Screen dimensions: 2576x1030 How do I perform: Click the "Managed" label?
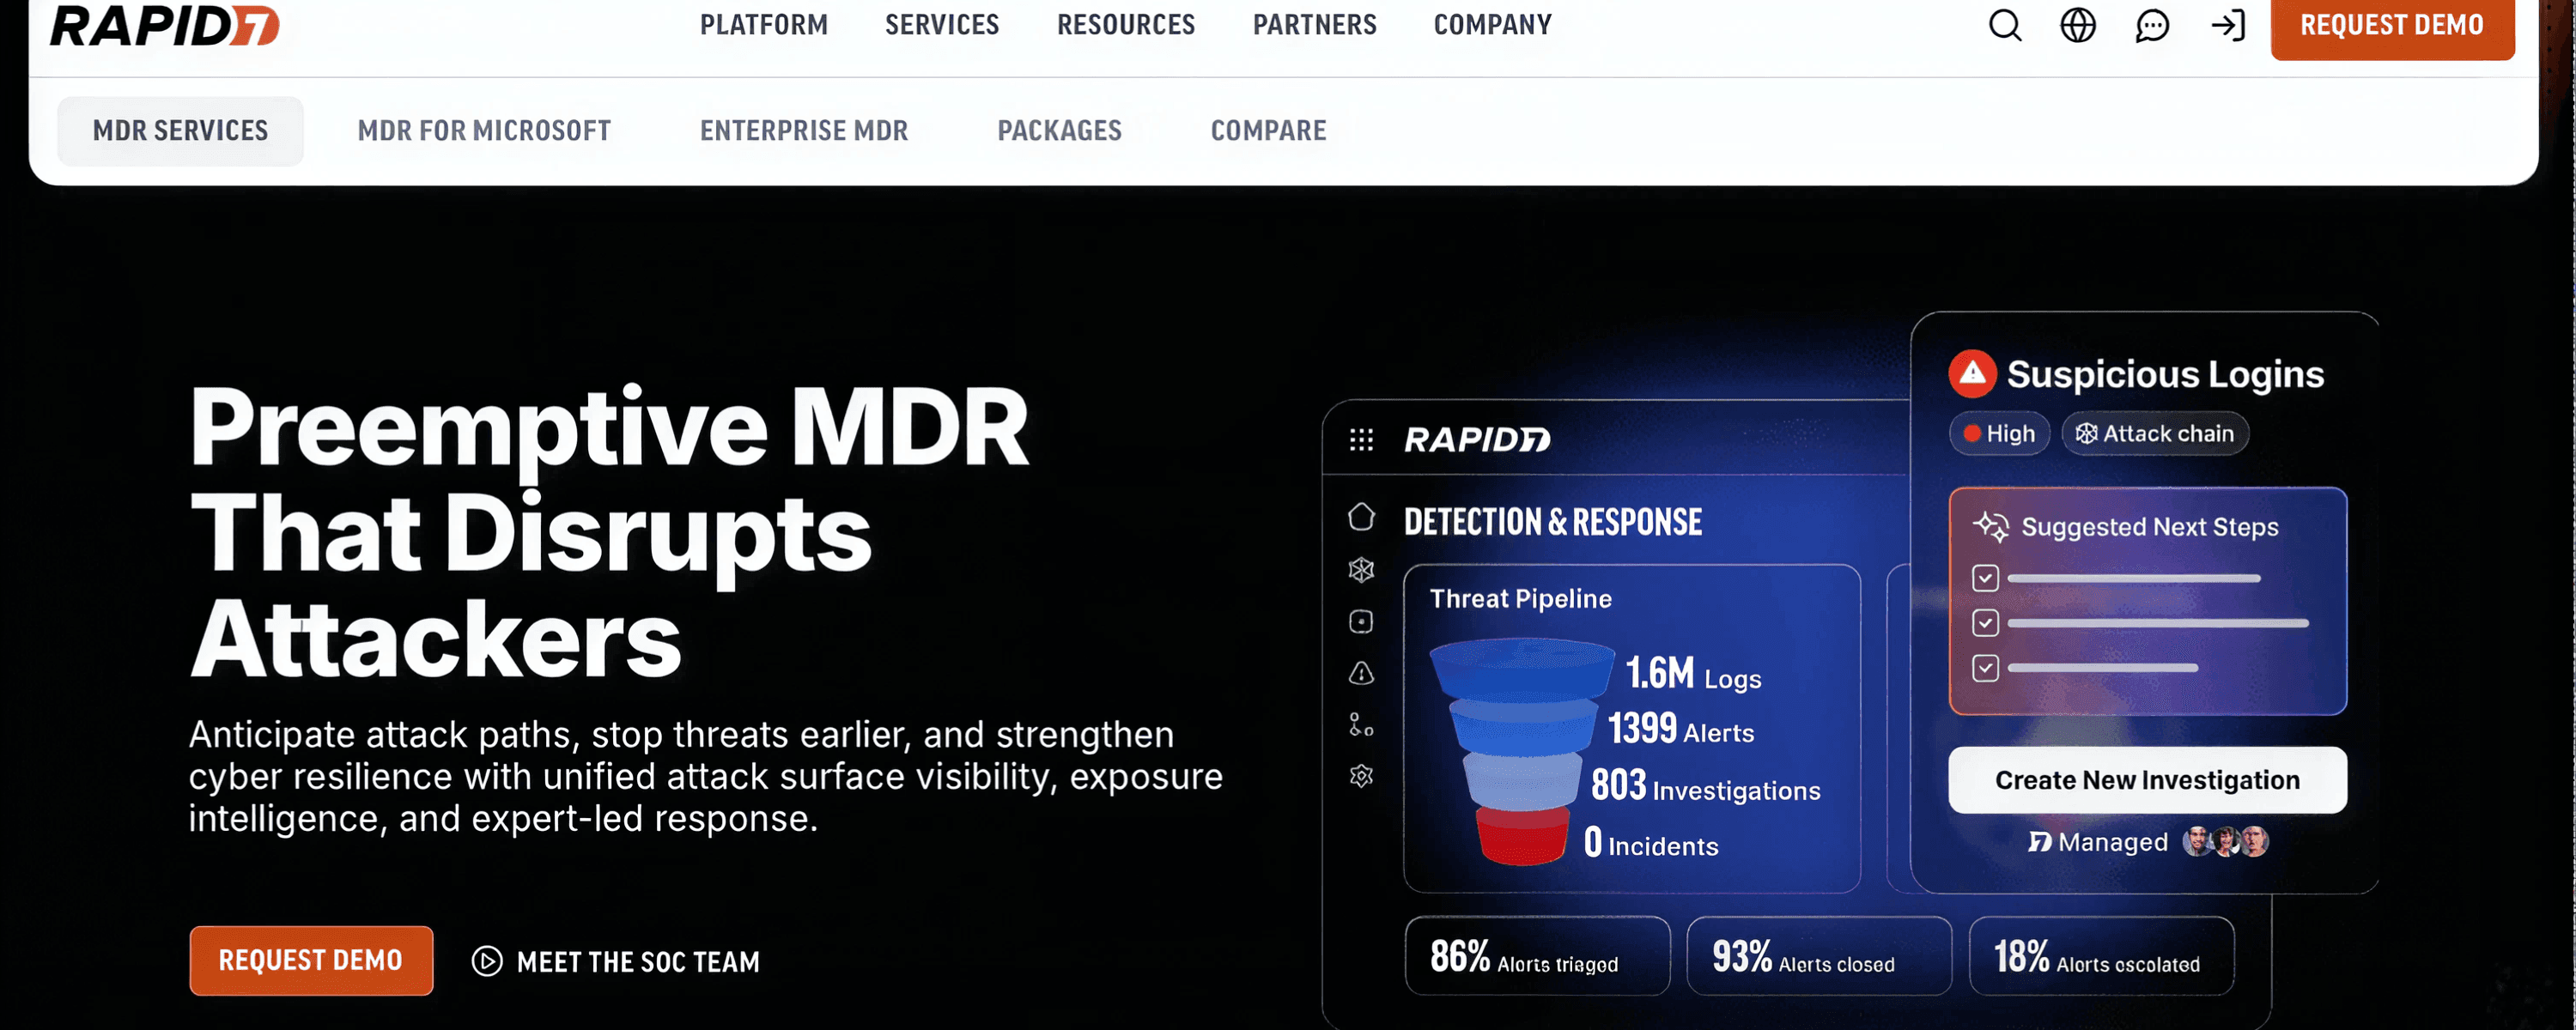click(x=2113, y=842)
